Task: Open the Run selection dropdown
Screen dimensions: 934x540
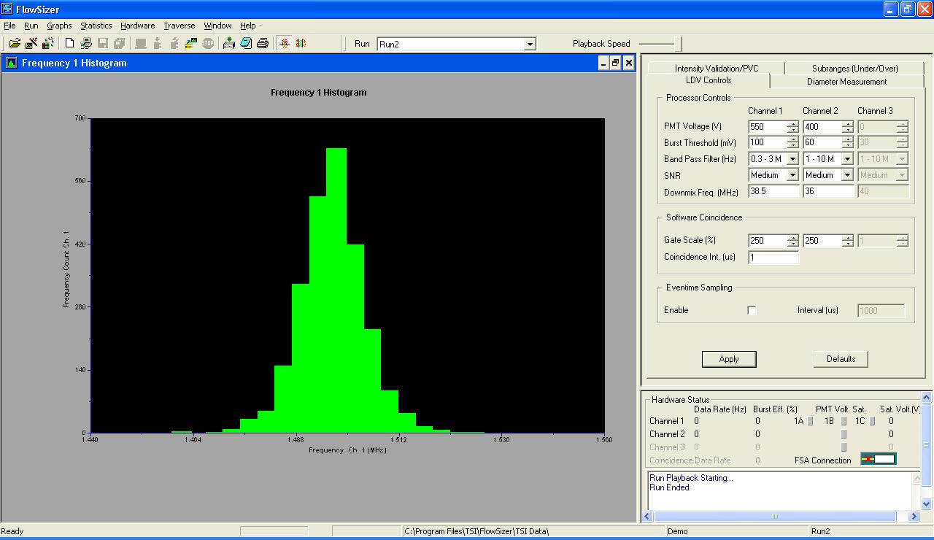Action: click(530, 45)
